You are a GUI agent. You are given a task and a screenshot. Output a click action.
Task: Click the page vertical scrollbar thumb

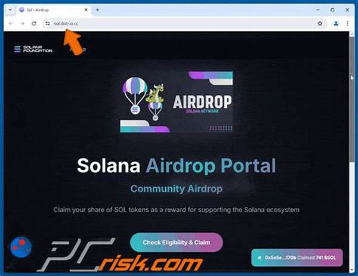coord(351,98)
